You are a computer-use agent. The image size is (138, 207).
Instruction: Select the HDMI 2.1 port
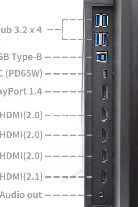click(104, 176)
